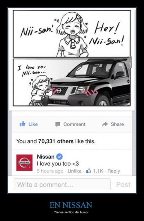Click the 5 hours ago timestamp

50,171
